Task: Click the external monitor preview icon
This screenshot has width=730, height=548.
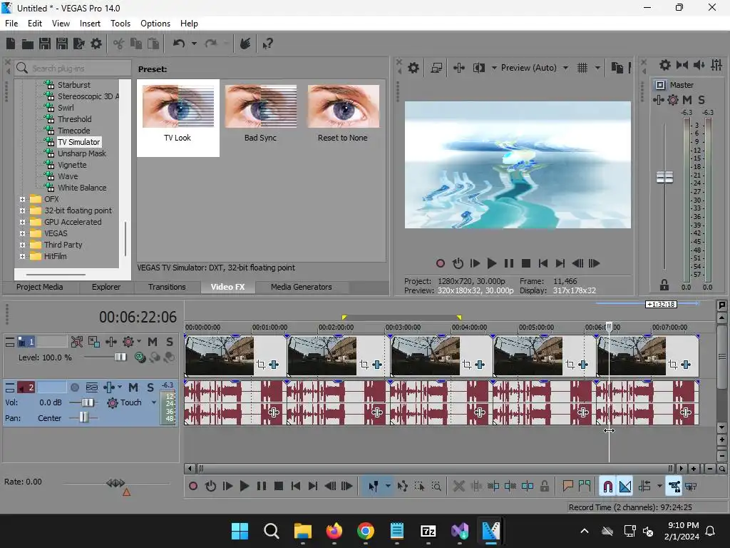Action: point(436,68)
